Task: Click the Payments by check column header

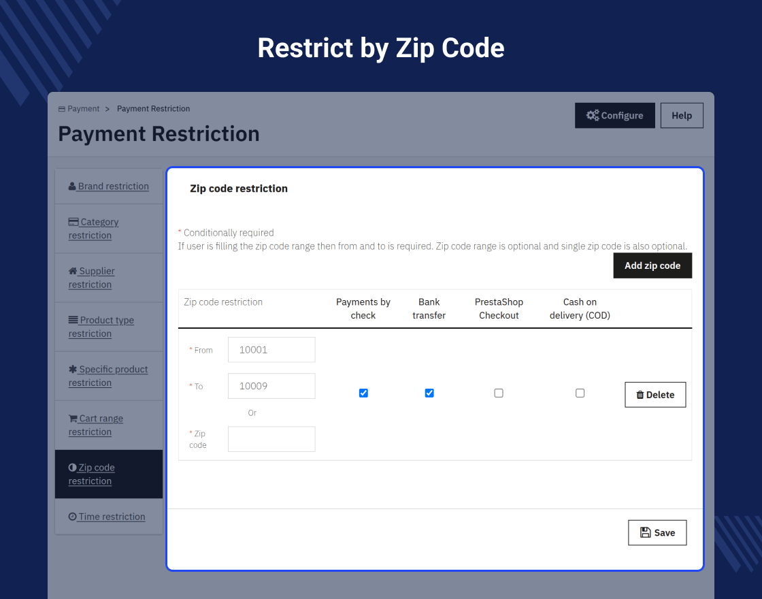Action: coord(363,309)
